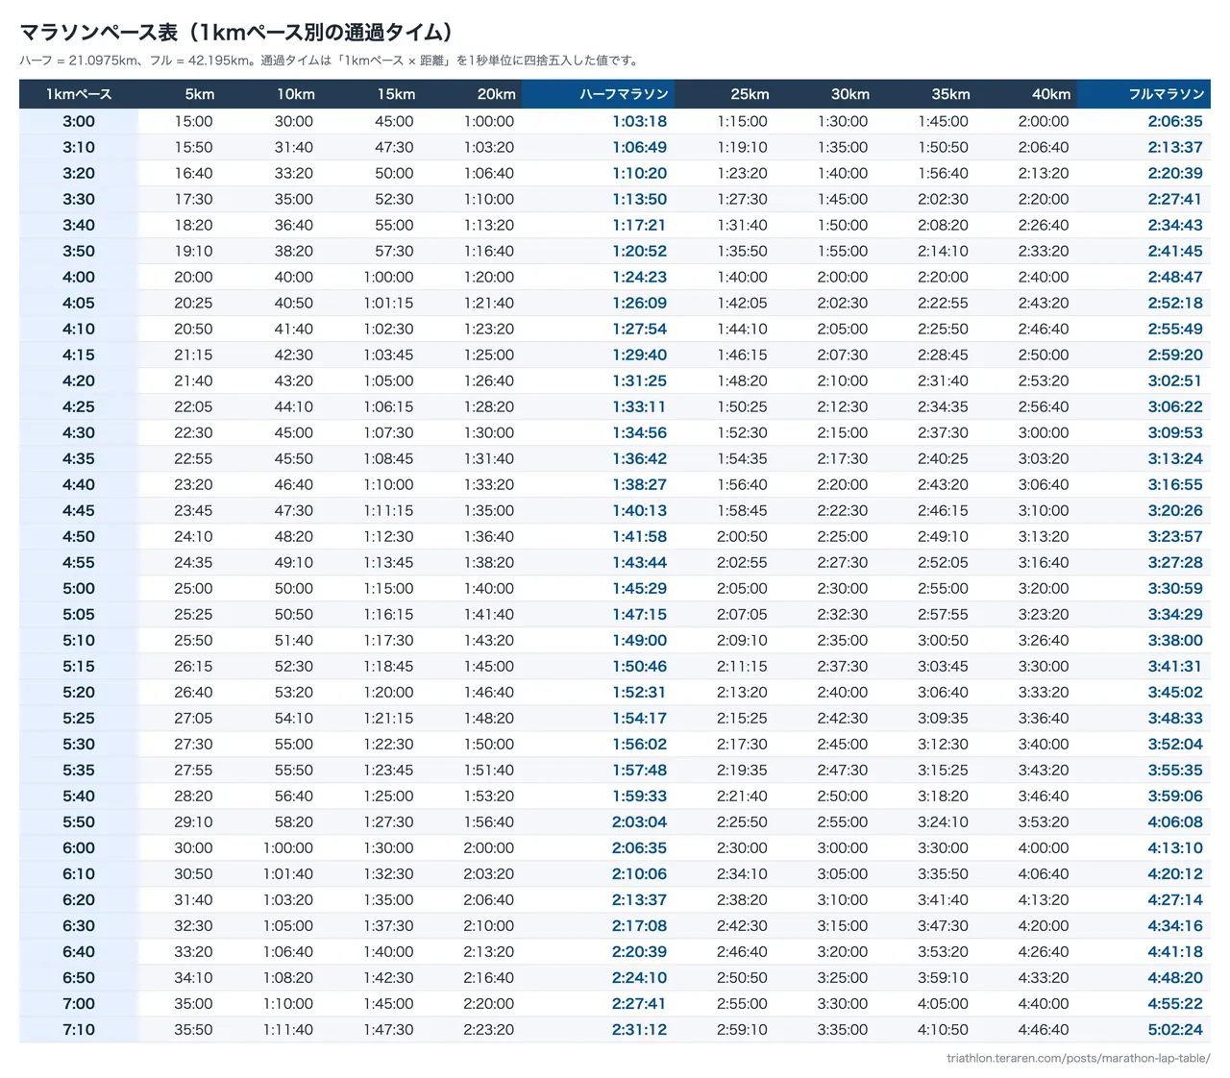Click the 5km time 21:15

[193, 355]
